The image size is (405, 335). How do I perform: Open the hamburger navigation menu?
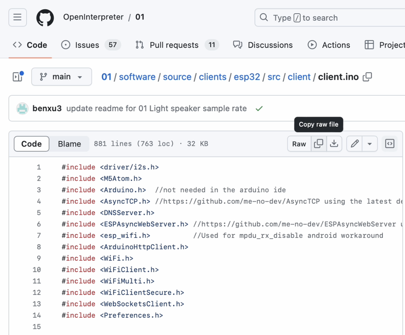17,17
